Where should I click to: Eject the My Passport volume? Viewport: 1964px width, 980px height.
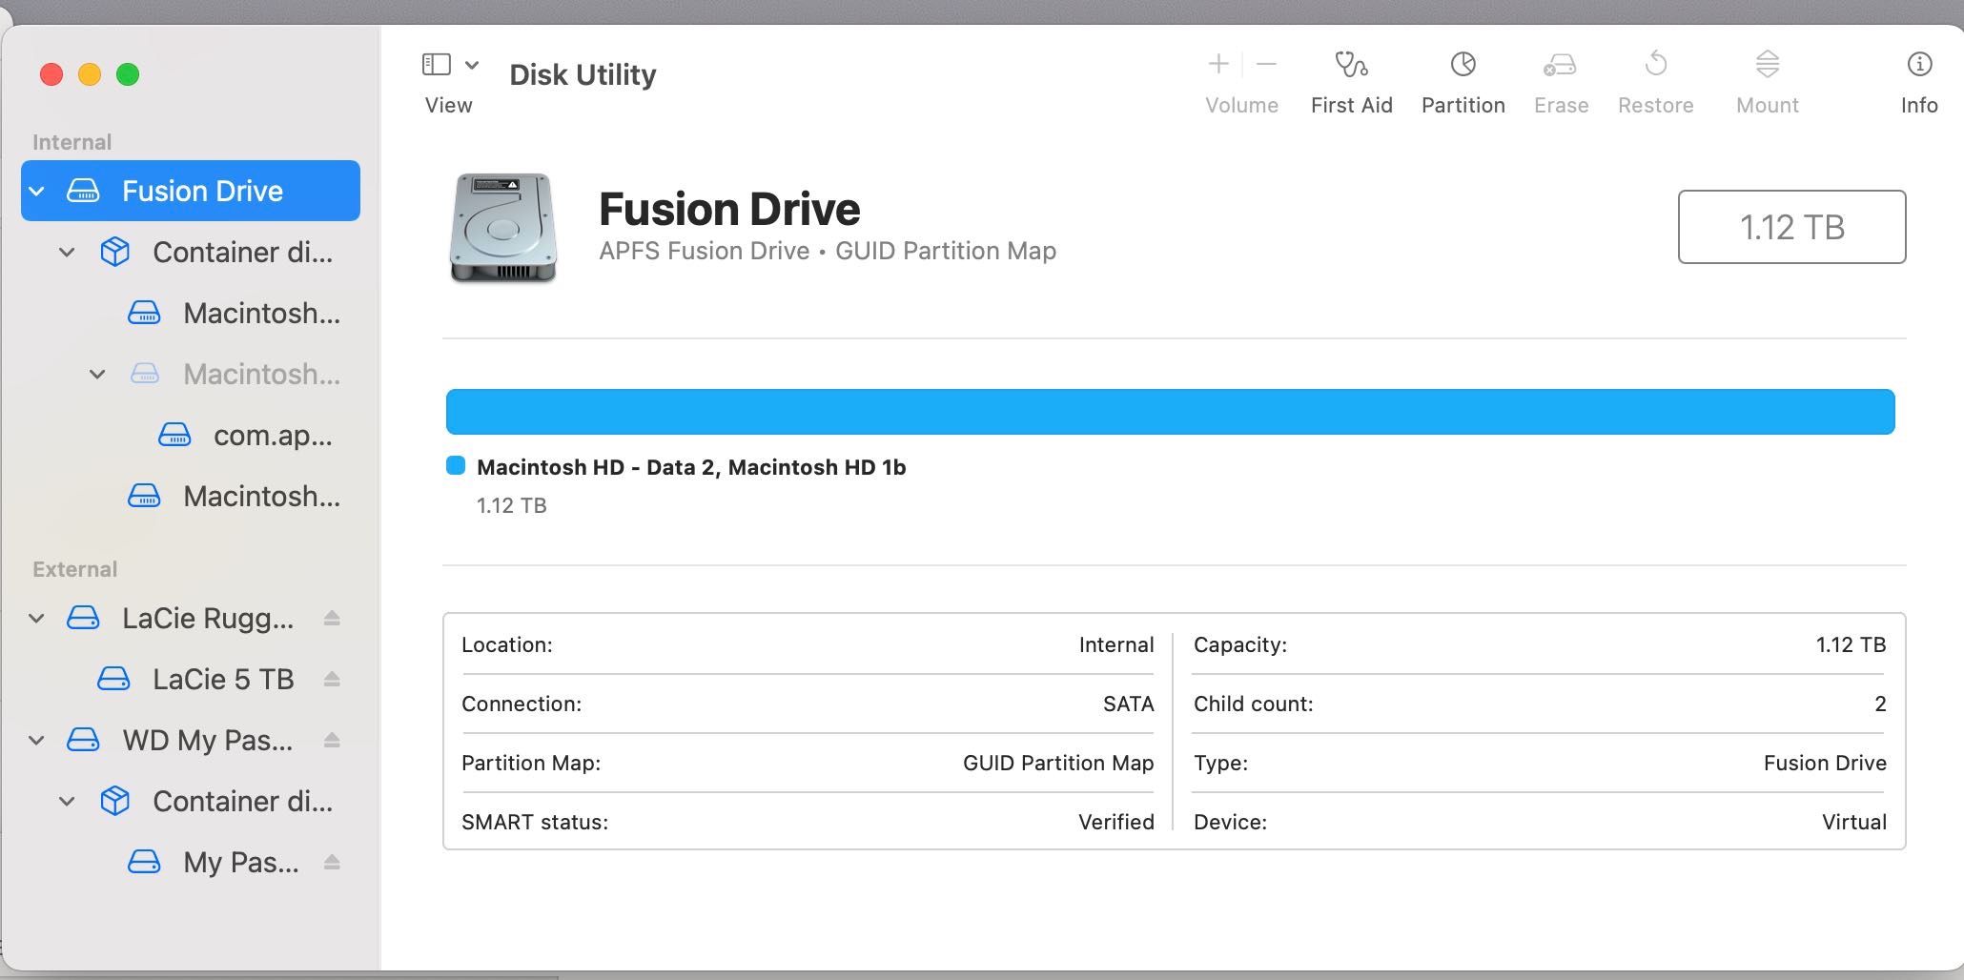[332, 862]
